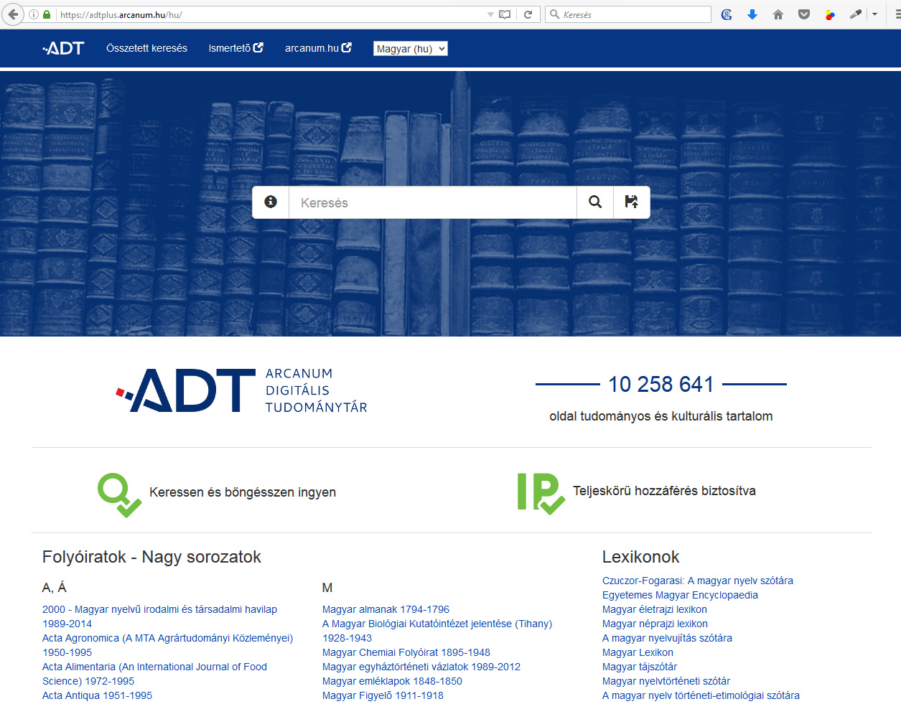Open Egyetemes Magyar Encyclopaedia link

pos(680,595)
